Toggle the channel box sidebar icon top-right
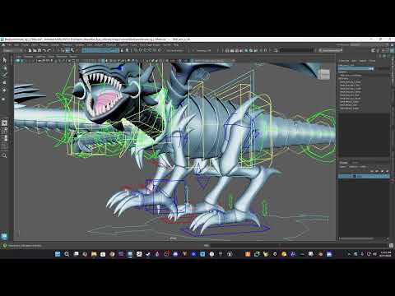395x296 pixels. (392, 50)
